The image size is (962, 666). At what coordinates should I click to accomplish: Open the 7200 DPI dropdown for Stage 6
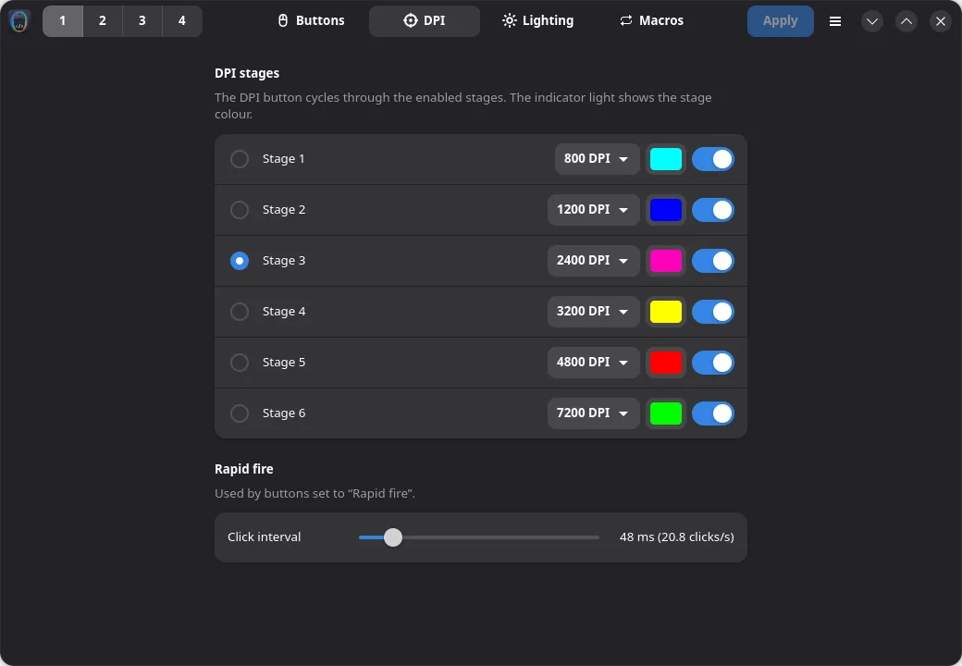click(x=593, y=414)
